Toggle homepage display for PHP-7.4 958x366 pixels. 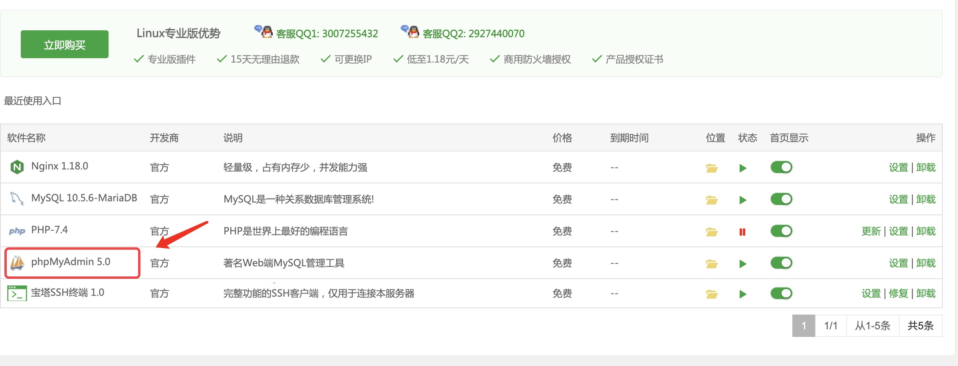point(781,231)
